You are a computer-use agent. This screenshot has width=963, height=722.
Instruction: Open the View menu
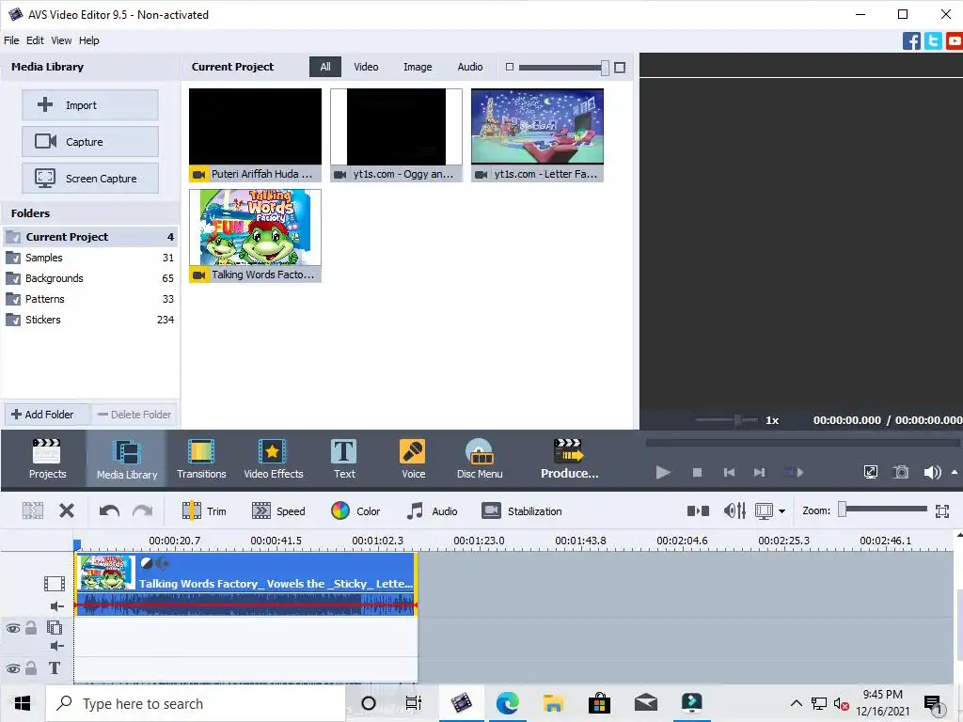(61, 40)
